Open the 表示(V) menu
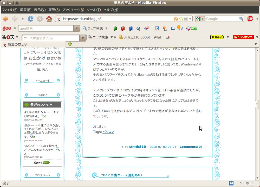Viewport: 260px width, 187px height. point(40,10)
